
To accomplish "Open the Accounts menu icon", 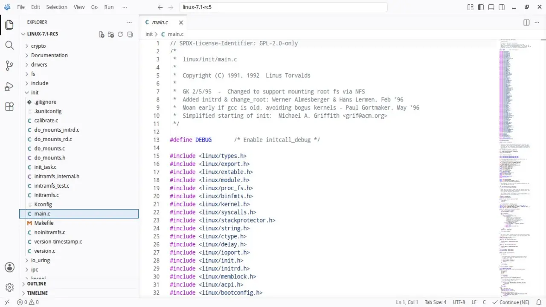I will (9, 267).
